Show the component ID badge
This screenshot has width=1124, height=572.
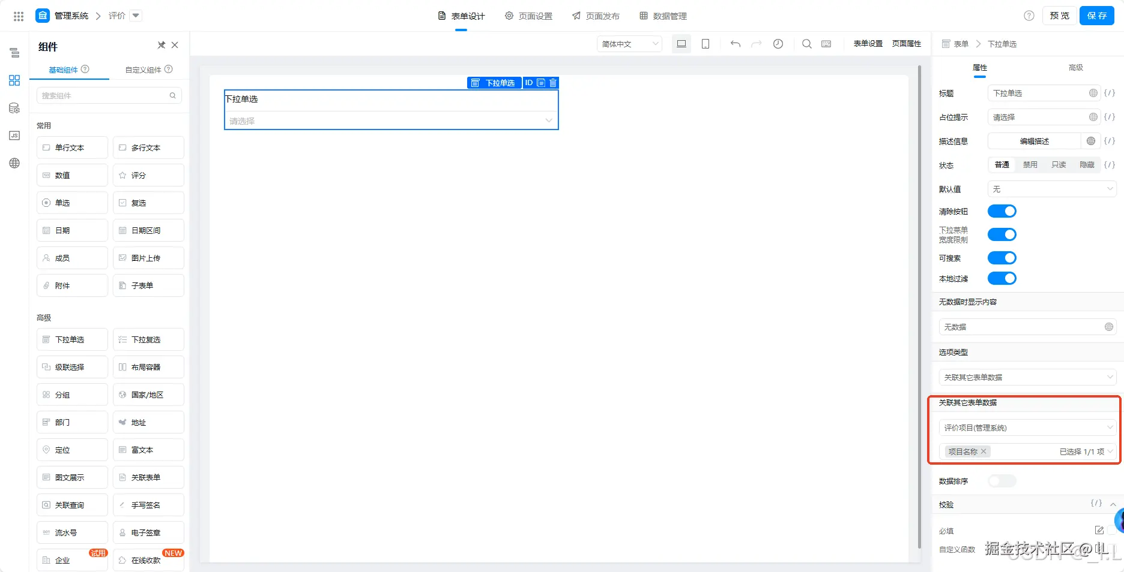point(529,83)
